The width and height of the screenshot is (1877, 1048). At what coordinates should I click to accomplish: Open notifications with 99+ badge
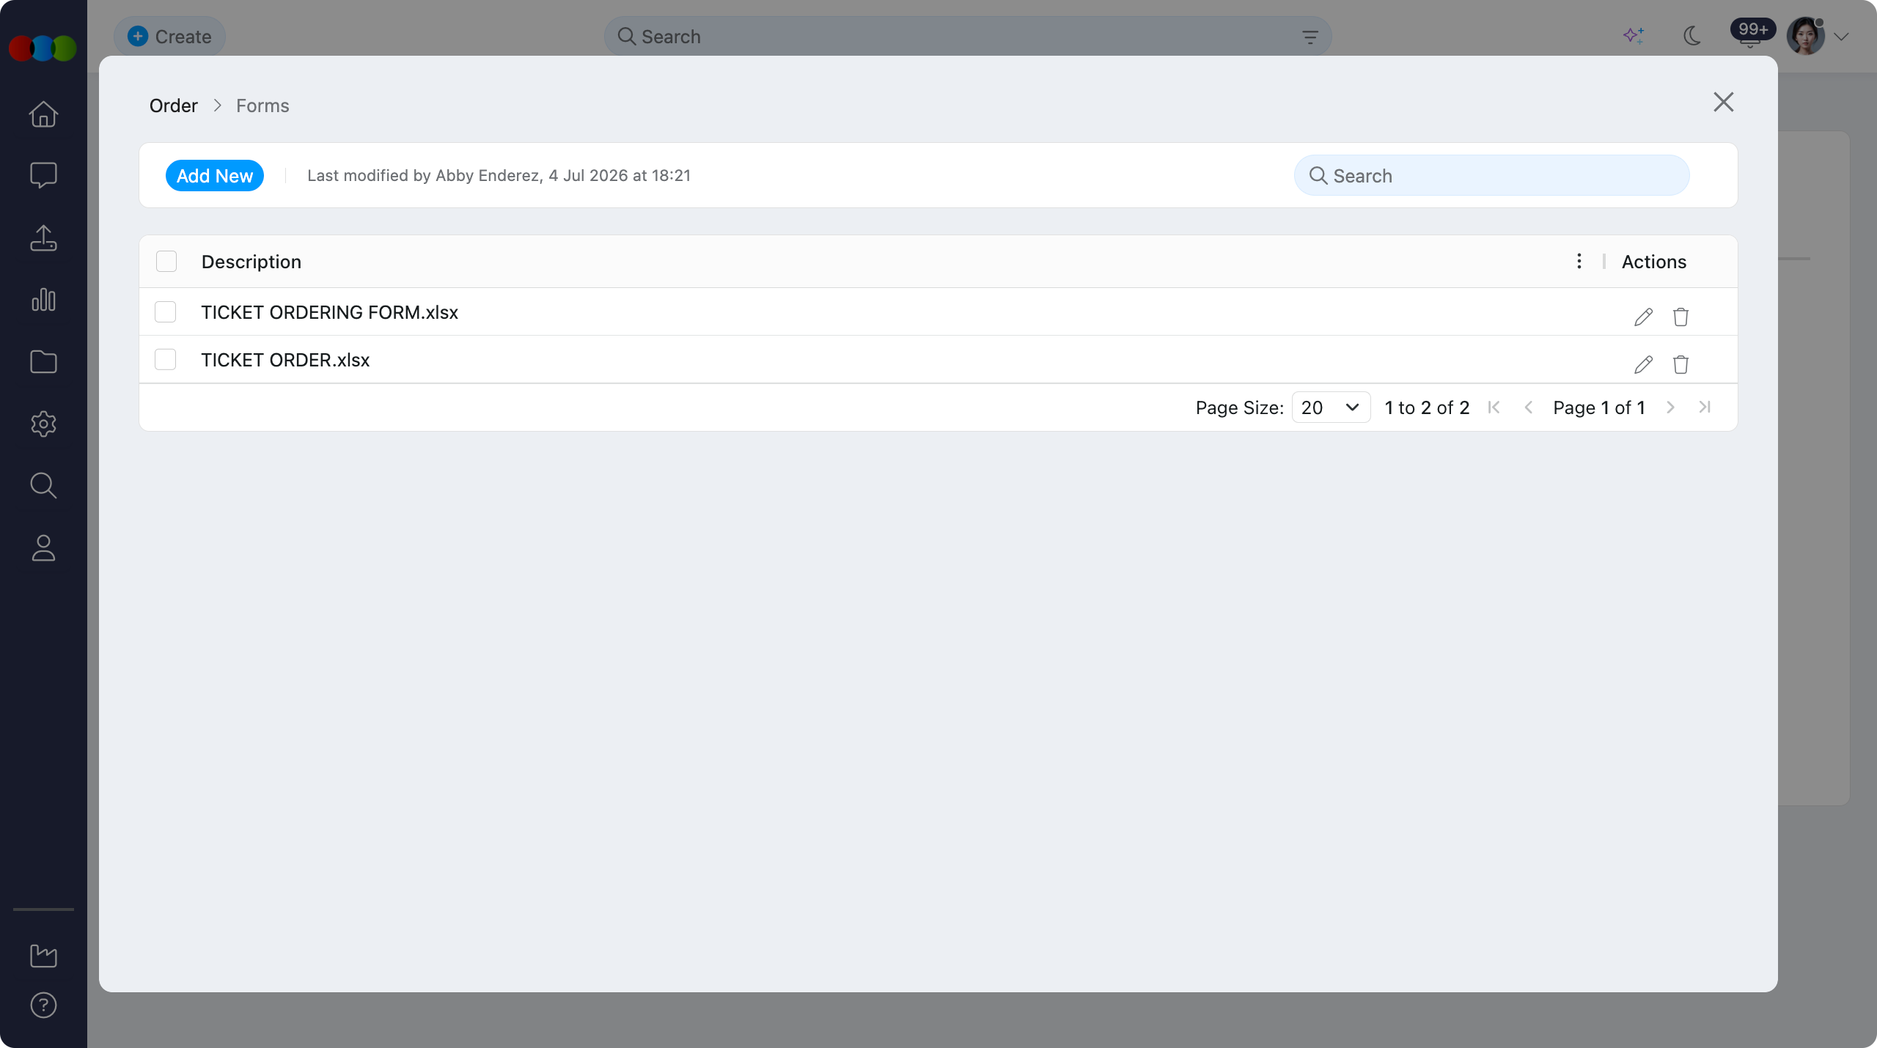tap(1752, 34)
